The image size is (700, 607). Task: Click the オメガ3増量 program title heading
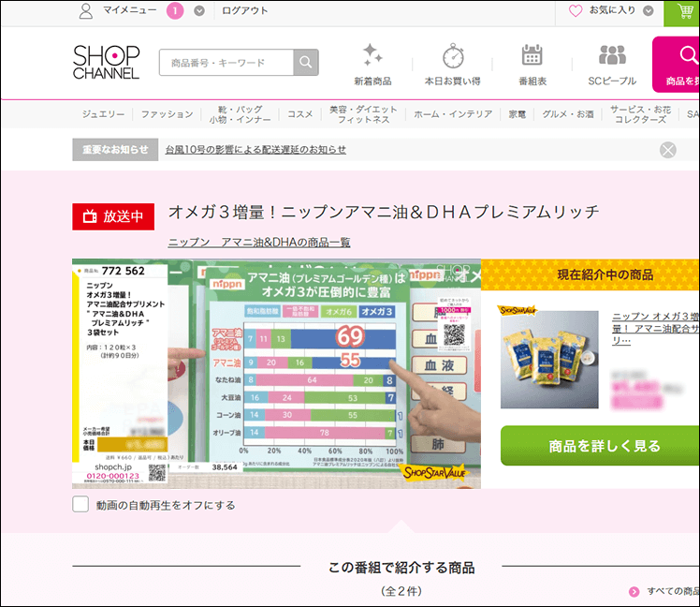(x=384, y=212)
